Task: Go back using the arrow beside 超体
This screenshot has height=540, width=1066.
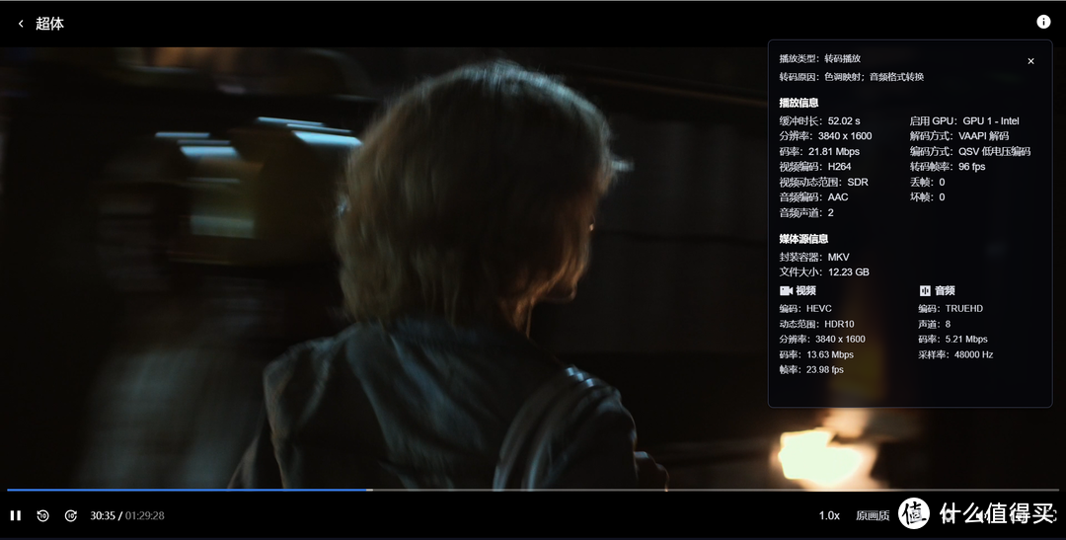Action: [x=21, y=24]
